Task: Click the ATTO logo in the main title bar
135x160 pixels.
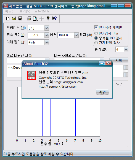Action: tap(6, 6)
